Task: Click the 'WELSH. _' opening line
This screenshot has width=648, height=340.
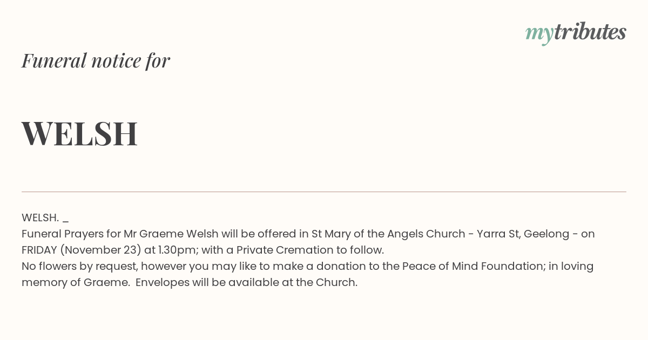Action: (45, 217)
